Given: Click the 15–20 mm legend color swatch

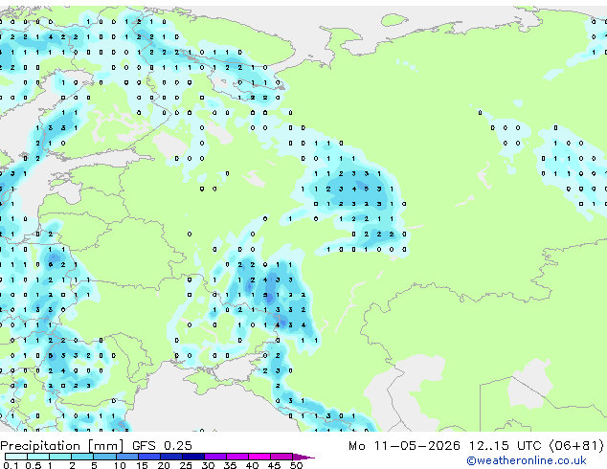Looking at the screenshot, I should coord(149,457).
